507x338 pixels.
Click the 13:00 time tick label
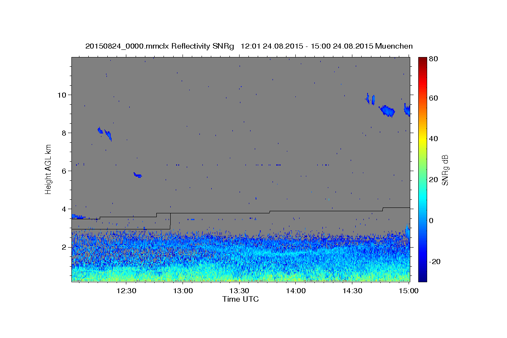click(x=183, y=291)
